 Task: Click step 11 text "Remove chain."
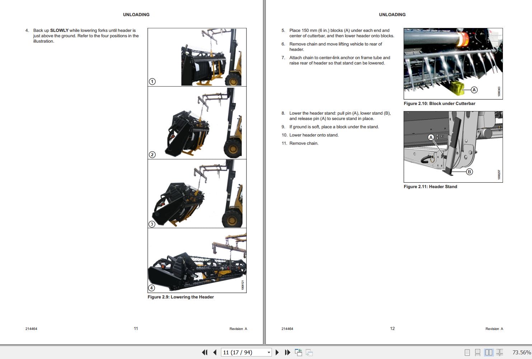tap(304, 143)
